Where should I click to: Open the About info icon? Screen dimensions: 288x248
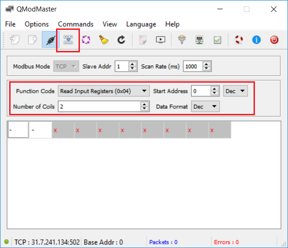256,39
